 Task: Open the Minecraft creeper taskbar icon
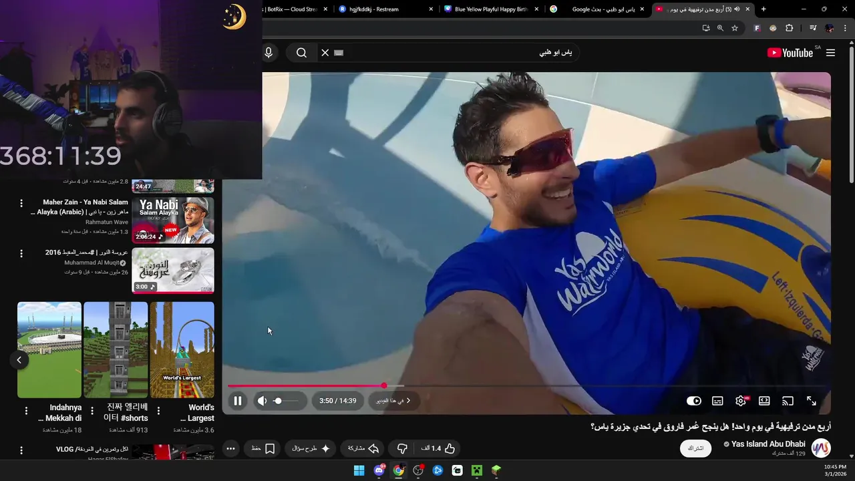click(476, 470)
